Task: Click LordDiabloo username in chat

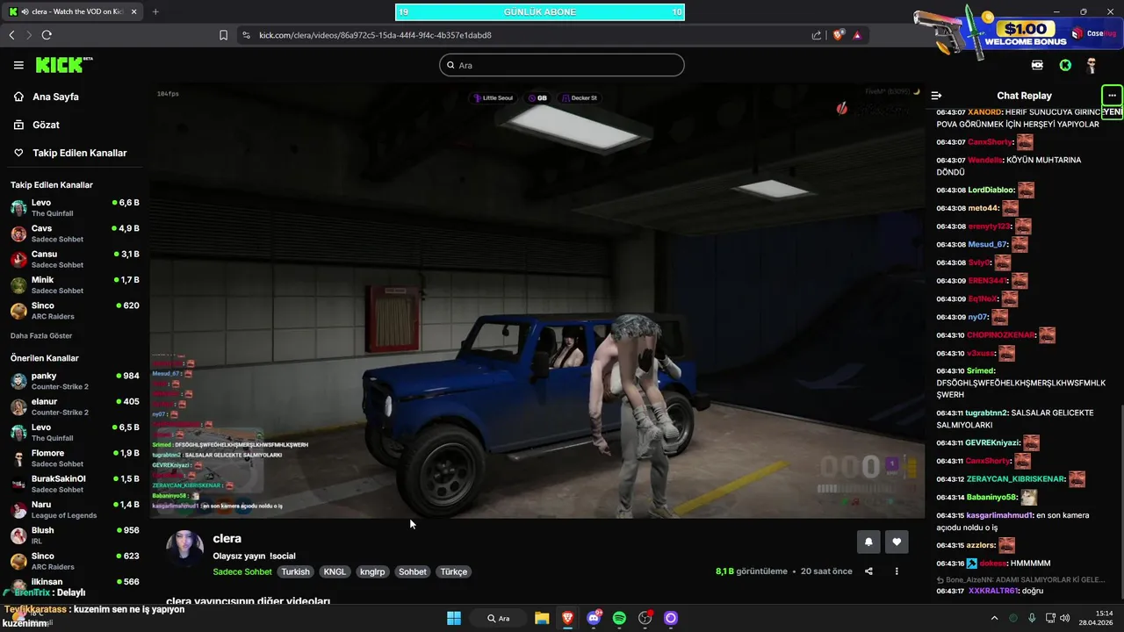Action: tap(991, 190)
